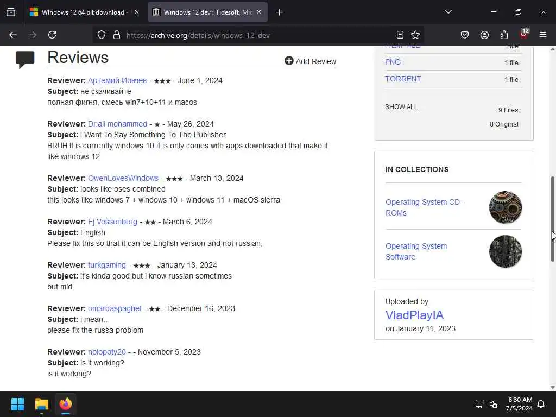Image resolution: width=556 pixels, height=417 pixels.
Task: Switch to Windows 12 64 bit download tab
Action: [x=84, y=12]
